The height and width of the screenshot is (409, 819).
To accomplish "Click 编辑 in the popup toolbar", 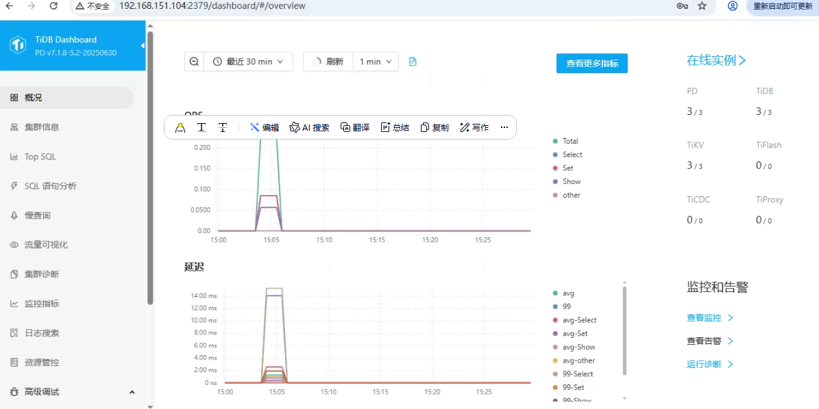I will click(265, 128).
